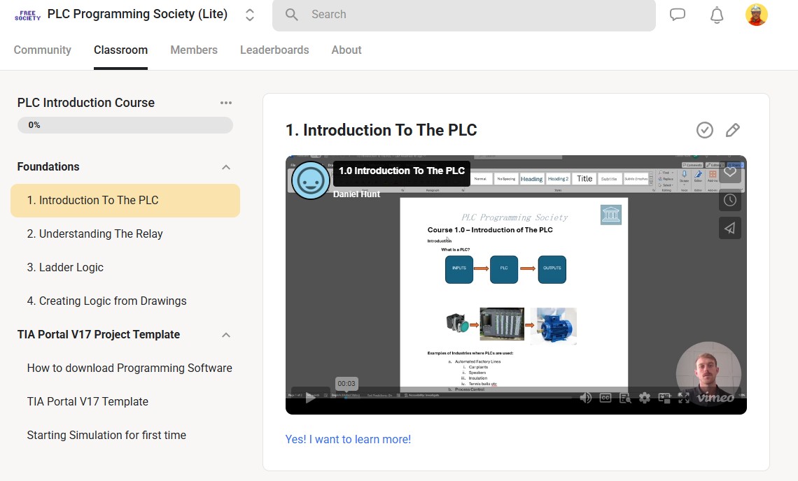This screenshot has height=481, width=798.
Task: Adjust the video volume speaker control
Action: 585,398
